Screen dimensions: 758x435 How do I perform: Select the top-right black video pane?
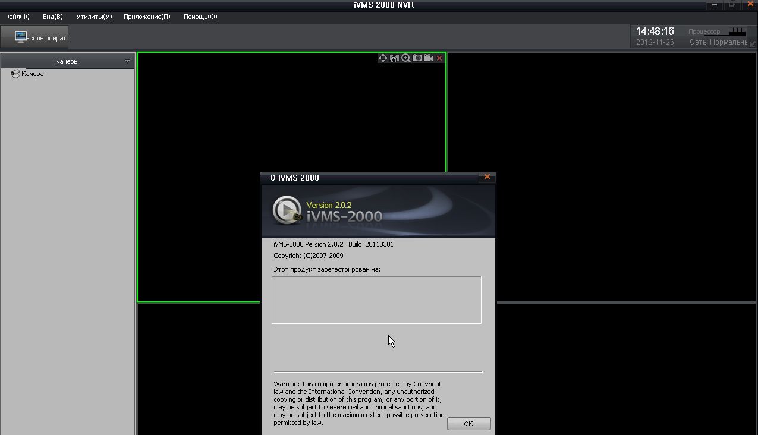pyautogui.click(x=602, y=176)
